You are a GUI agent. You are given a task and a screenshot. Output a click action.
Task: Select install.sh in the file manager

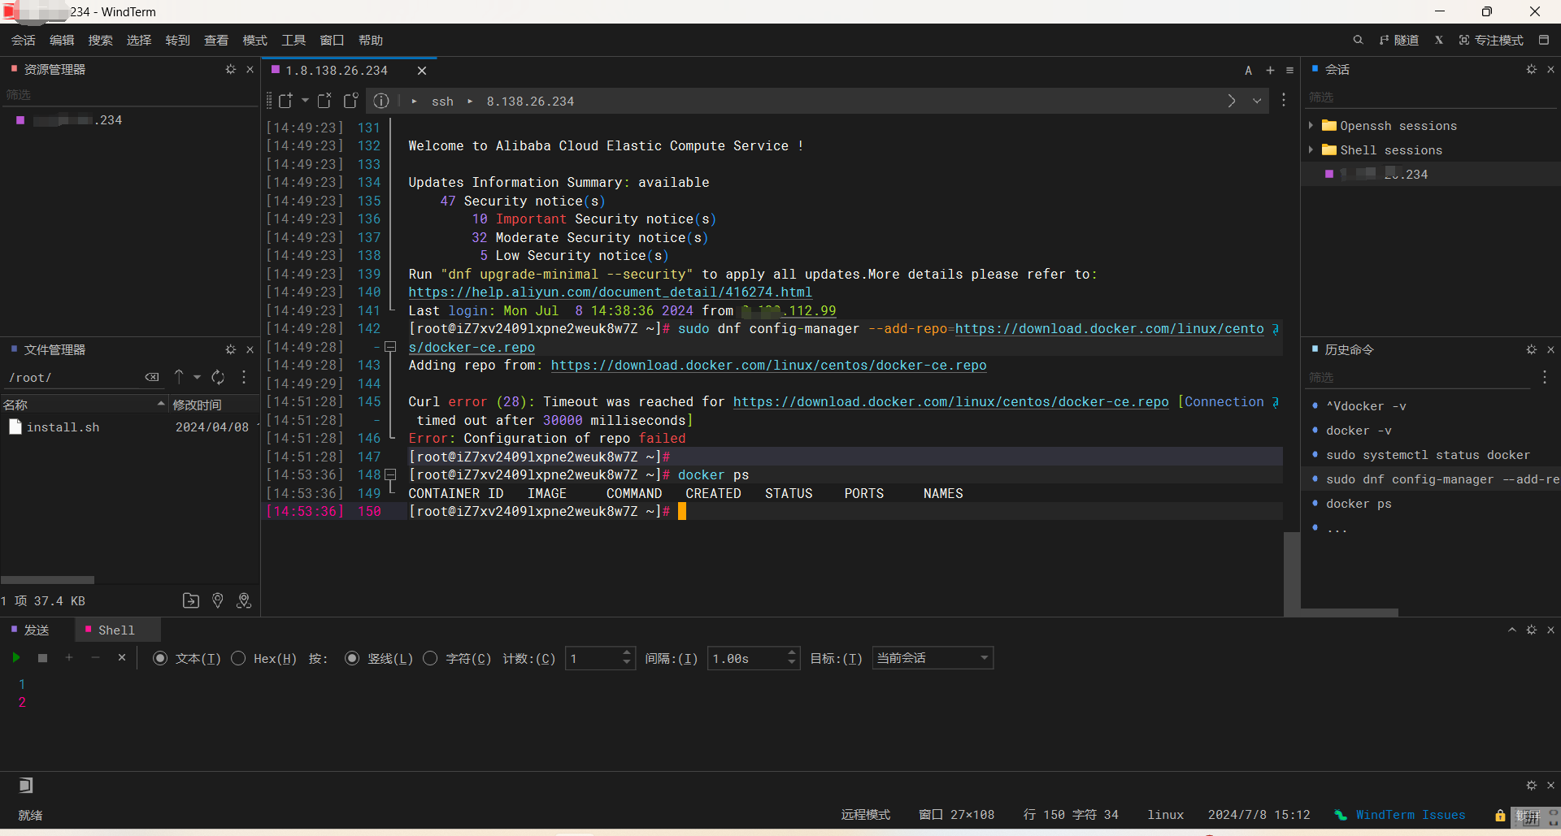(x=63, y=427)
